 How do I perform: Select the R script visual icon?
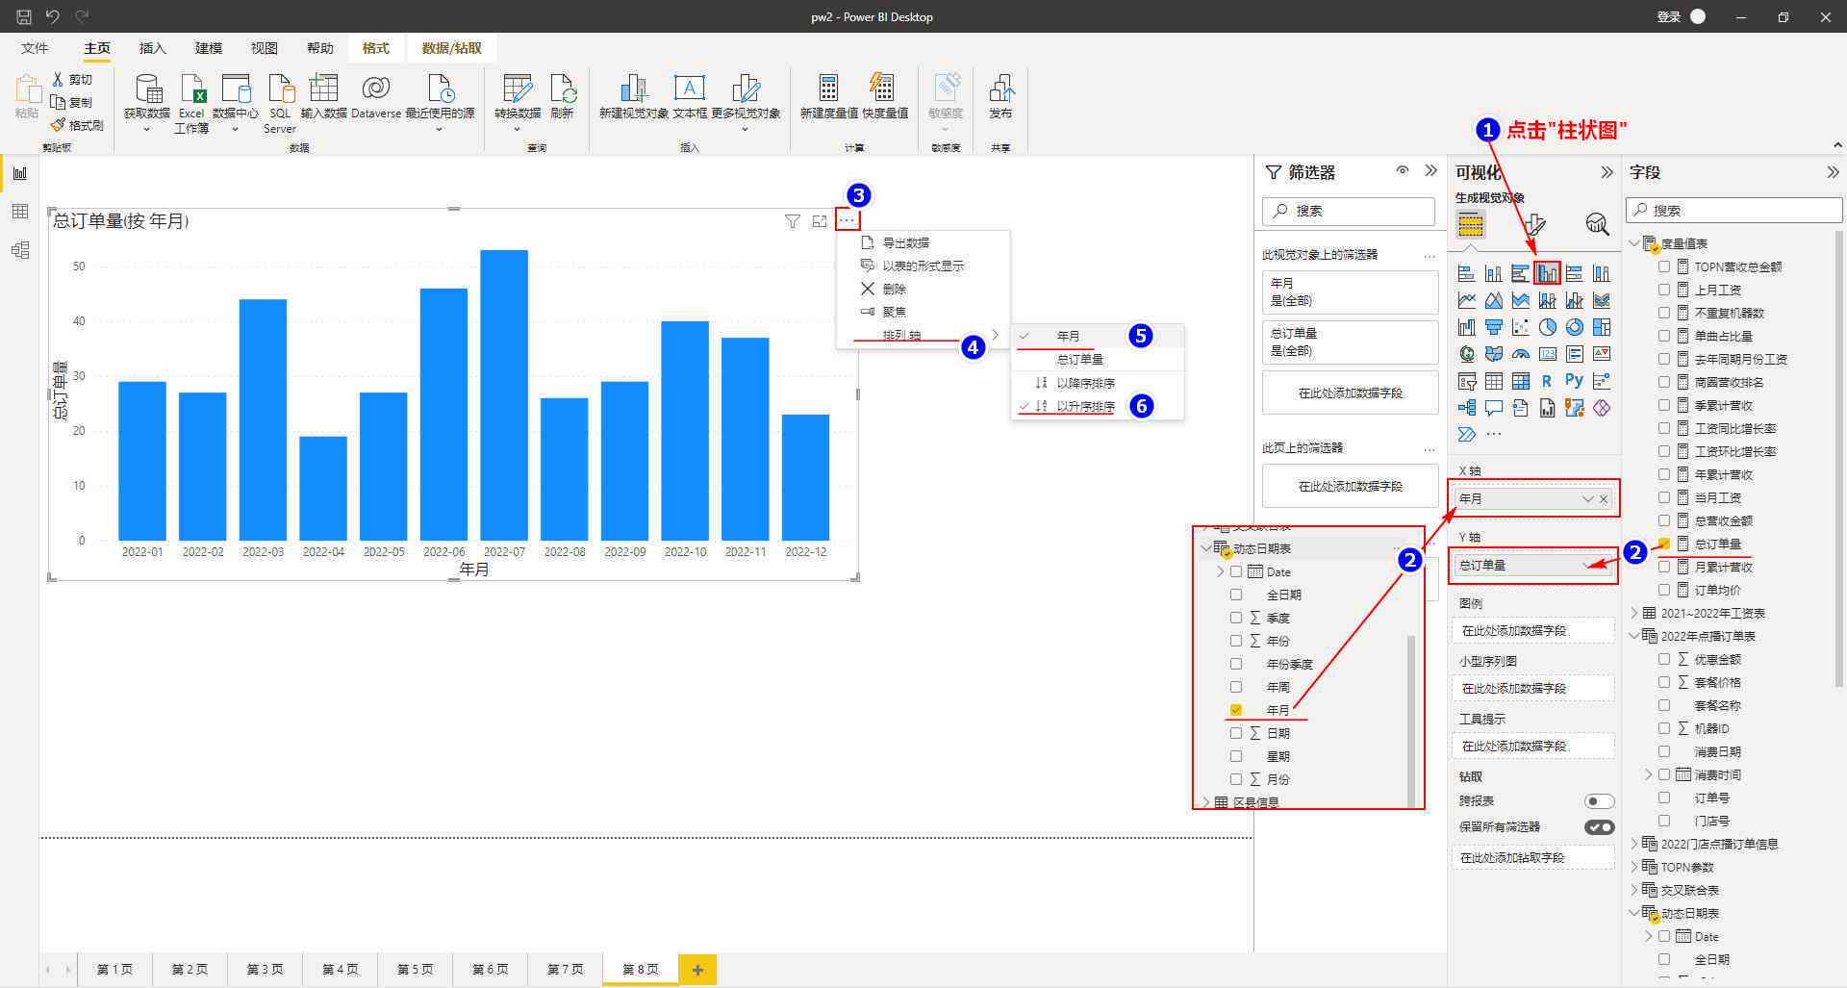click(x=1547, y=381)
